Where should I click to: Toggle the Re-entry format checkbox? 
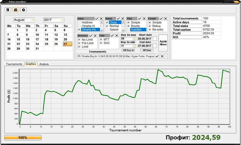150,29
